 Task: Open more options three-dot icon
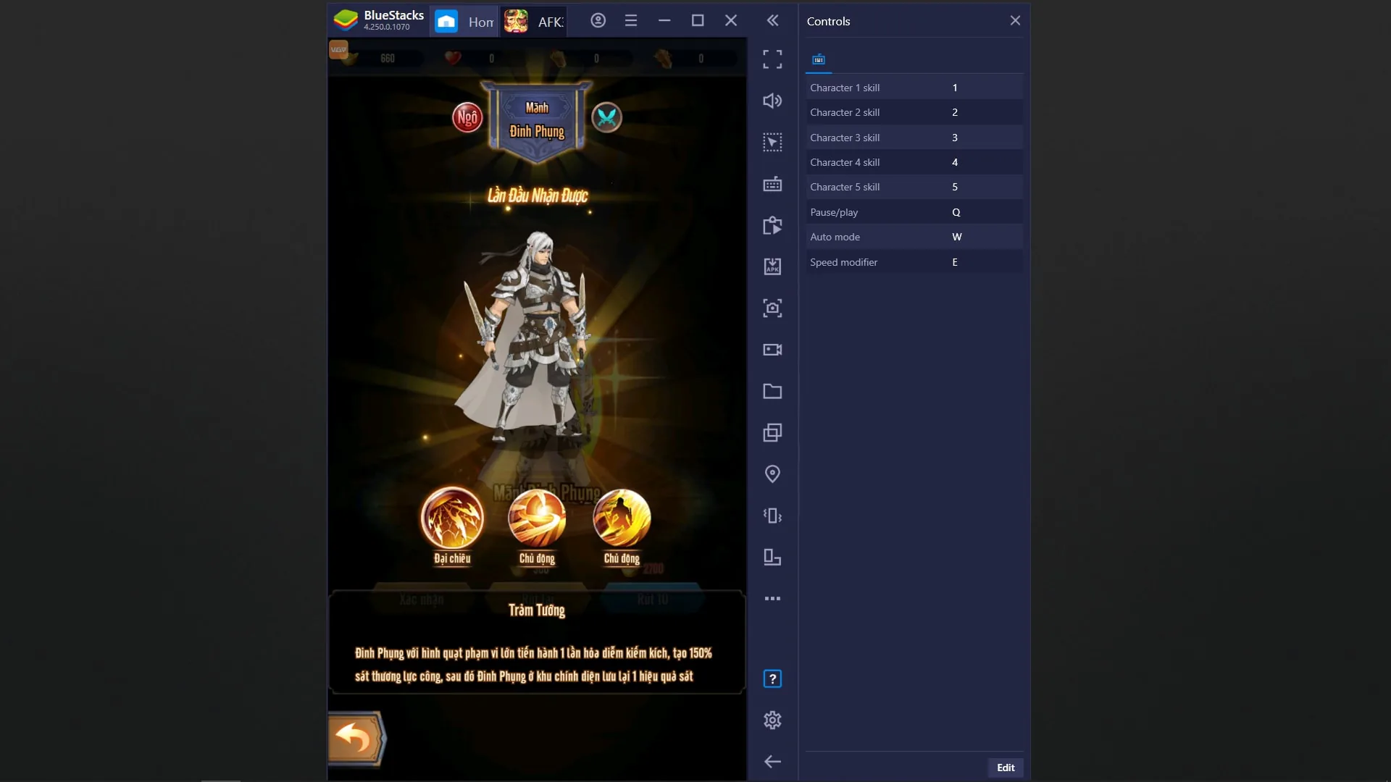772,599
